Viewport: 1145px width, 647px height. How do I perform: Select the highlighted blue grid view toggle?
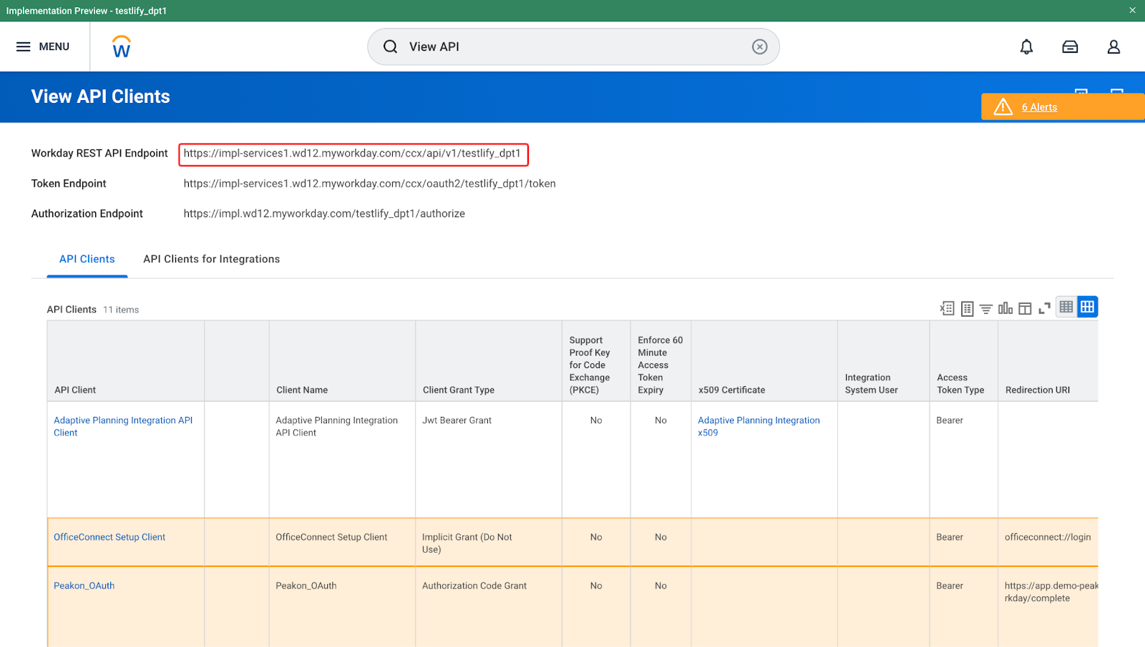tap(1087, 307)
